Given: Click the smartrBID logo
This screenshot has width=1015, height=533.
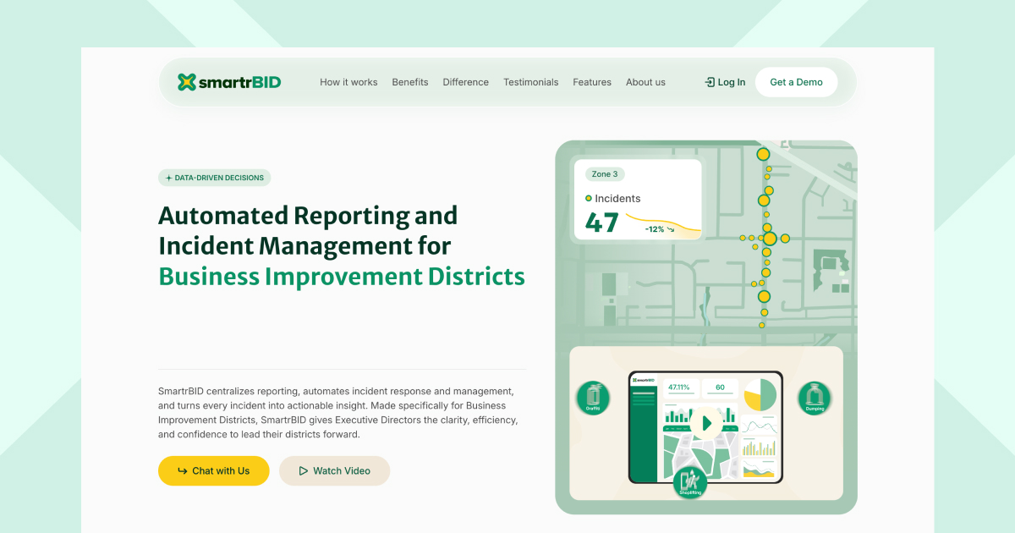Looking at the screenshot, I should [229, 82].
